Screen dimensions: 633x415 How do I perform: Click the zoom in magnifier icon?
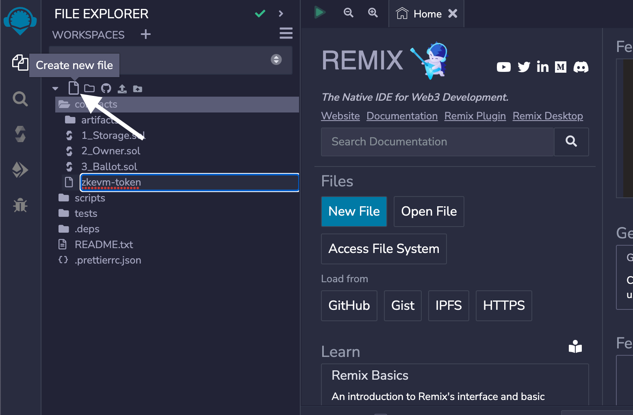coord(373,13)
